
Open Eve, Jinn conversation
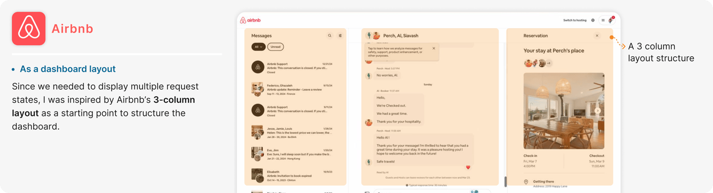292,154
